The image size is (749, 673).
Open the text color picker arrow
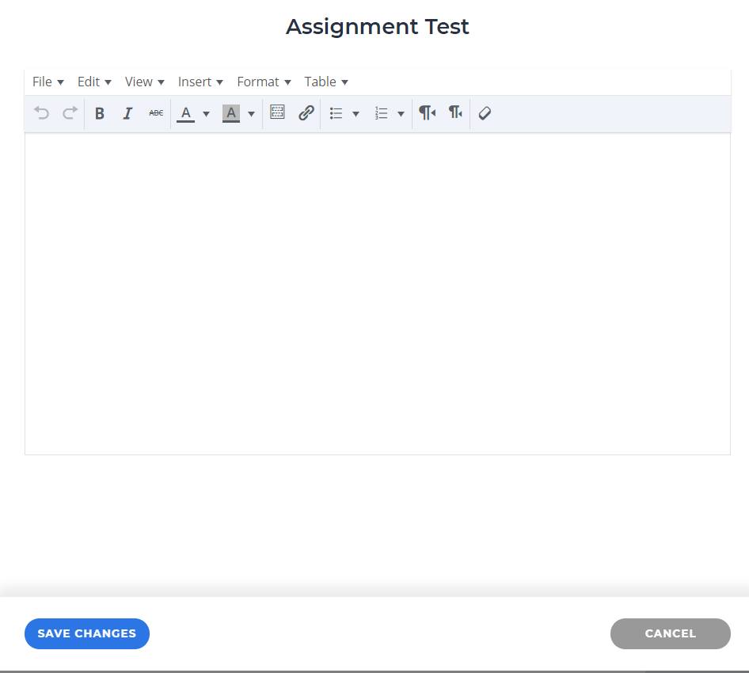pos(207,114)
